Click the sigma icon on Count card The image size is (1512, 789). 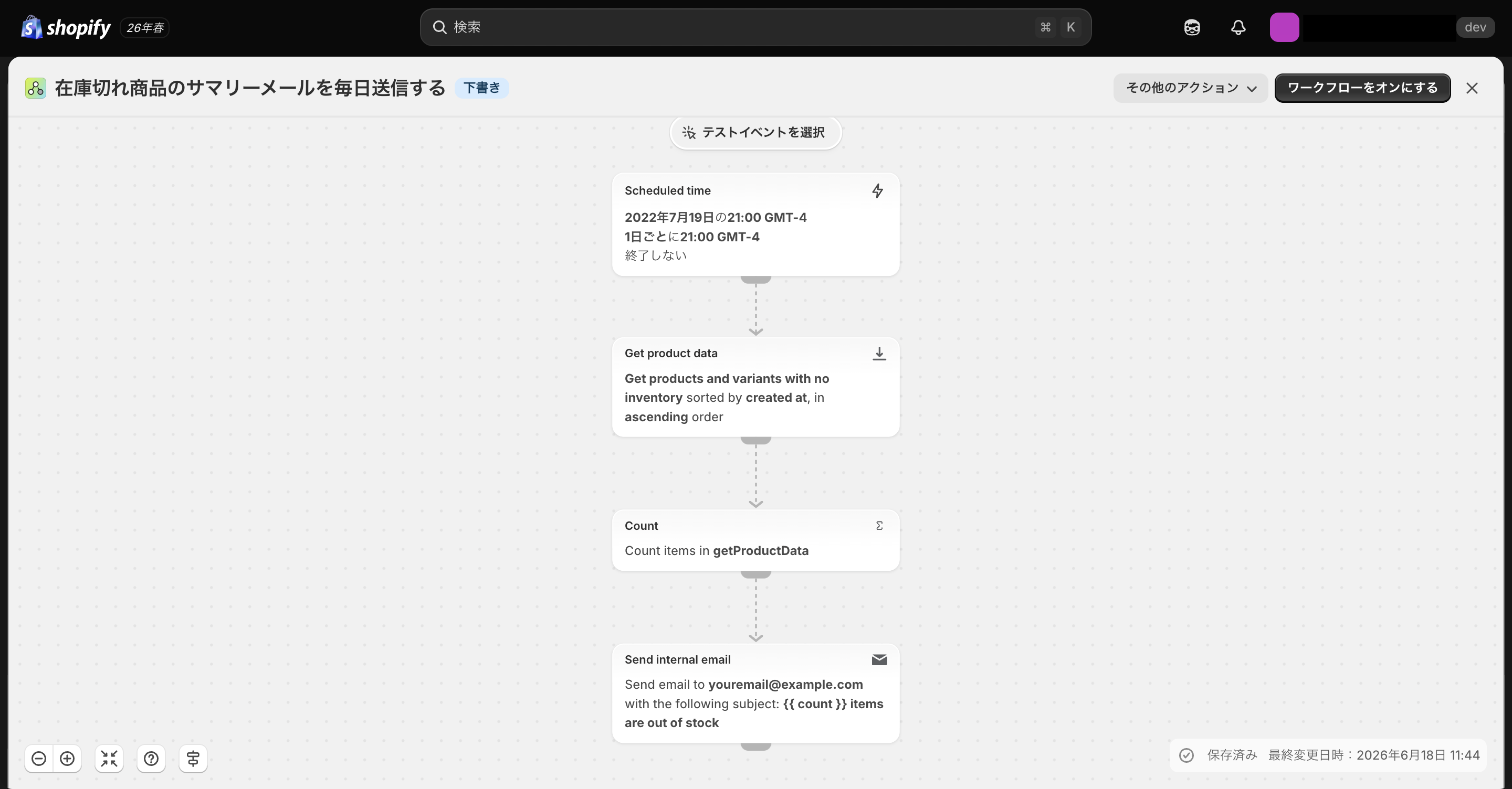point(879,526)
